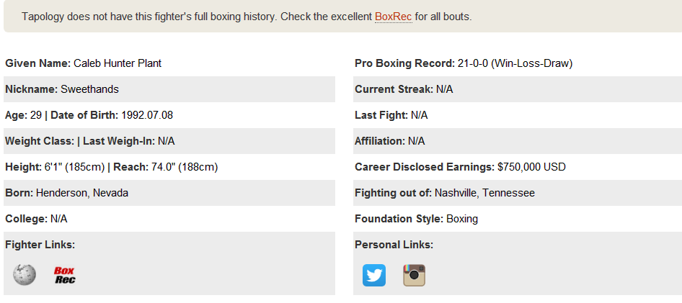
Task: Click the Current Streak row
Action: click(518, 89)
